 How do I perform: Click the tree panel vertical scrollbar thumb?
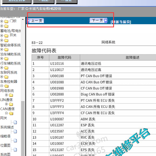pyautogui.click(x=23, y=128)
